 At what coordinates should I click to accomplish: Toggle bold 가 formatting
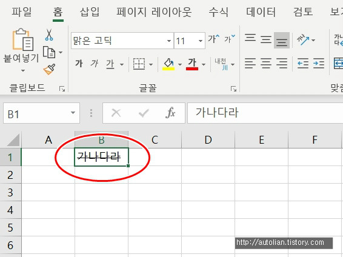79,64
